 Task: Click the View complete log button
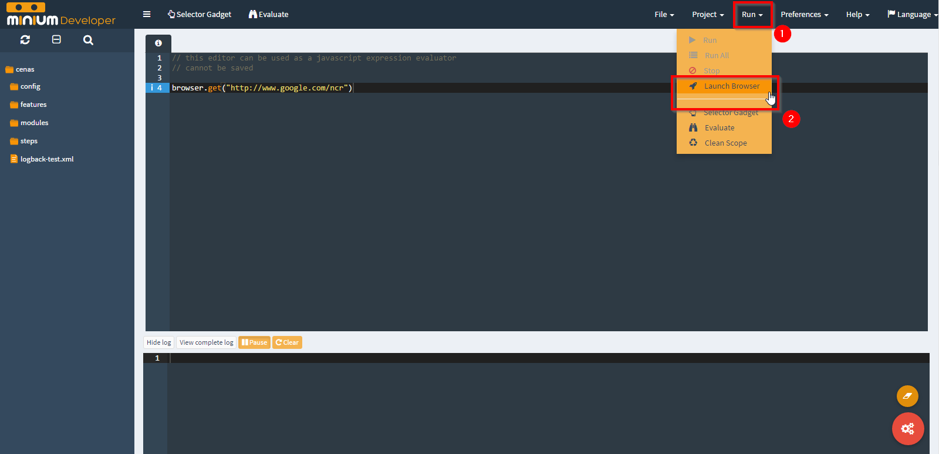(206, 342)
